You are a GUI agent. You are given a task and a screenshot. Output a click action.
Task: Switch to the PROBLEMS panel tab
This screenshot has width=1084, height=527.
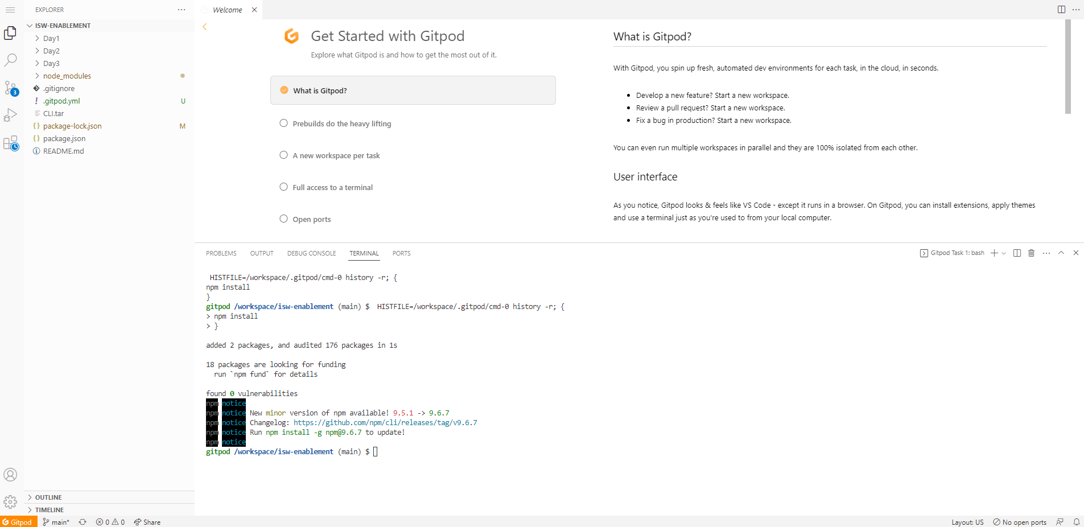click(x=221, y=253)
